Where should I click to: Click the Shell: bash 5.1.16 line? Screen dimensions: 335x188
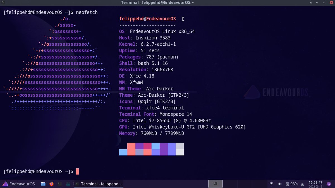tap(143, 63)
